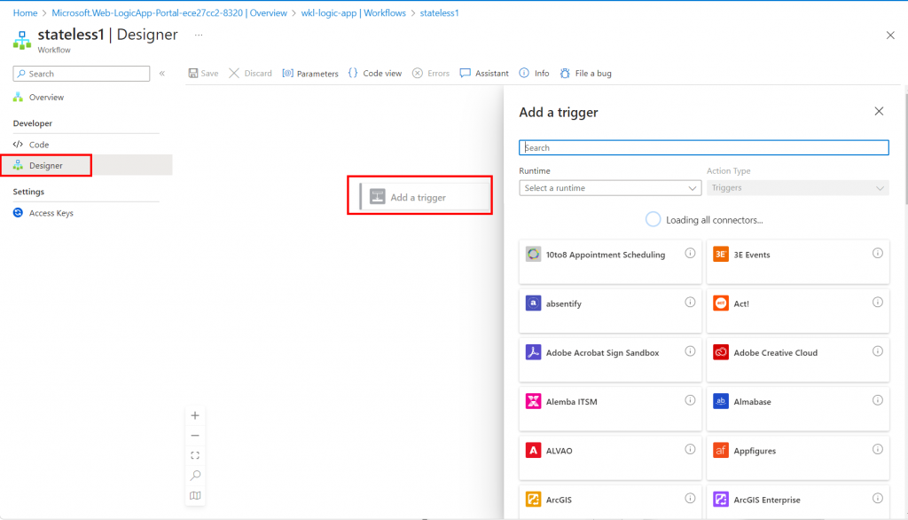Collapse the left sidebar with double chevron
Image resolution: width=908 pixels, height=520 pixels.
[x=162, y=73]
